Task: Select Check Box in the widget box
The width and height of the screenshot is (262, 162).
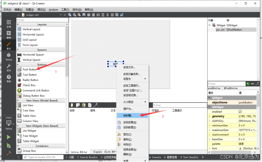Action: point(29,85)
